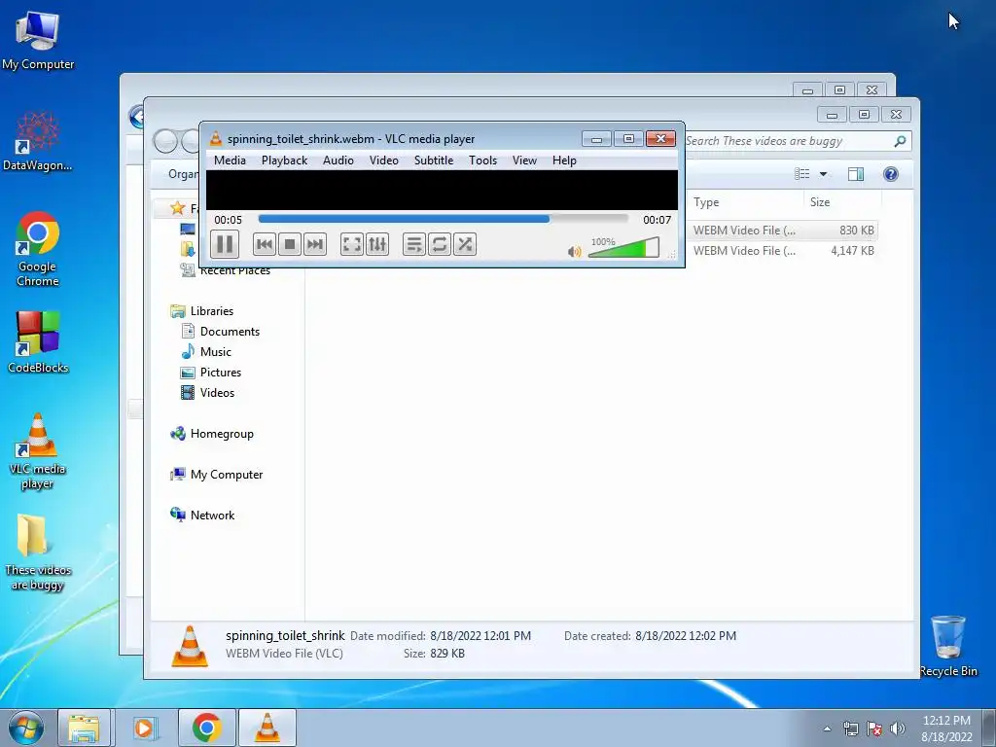
Task: Open My Computer desktop icon
Action: click(38, 41)
